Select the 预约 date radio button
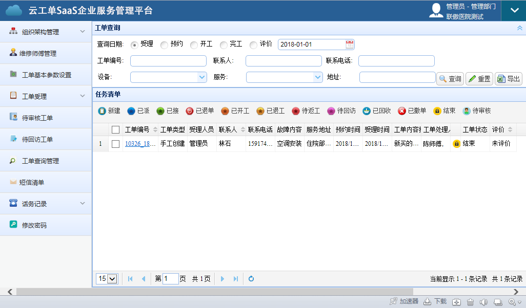 (164, 45)
